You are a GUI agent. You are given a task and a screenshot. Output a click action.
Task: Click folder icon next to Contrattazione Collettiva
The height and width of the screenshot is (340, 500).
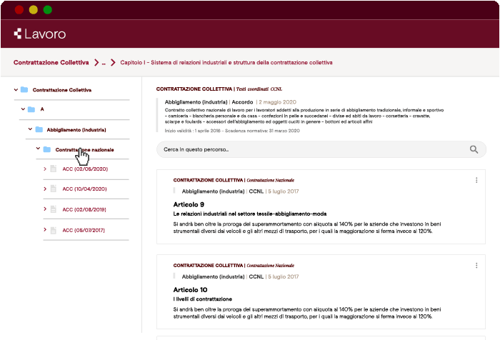tap(24, 90)
